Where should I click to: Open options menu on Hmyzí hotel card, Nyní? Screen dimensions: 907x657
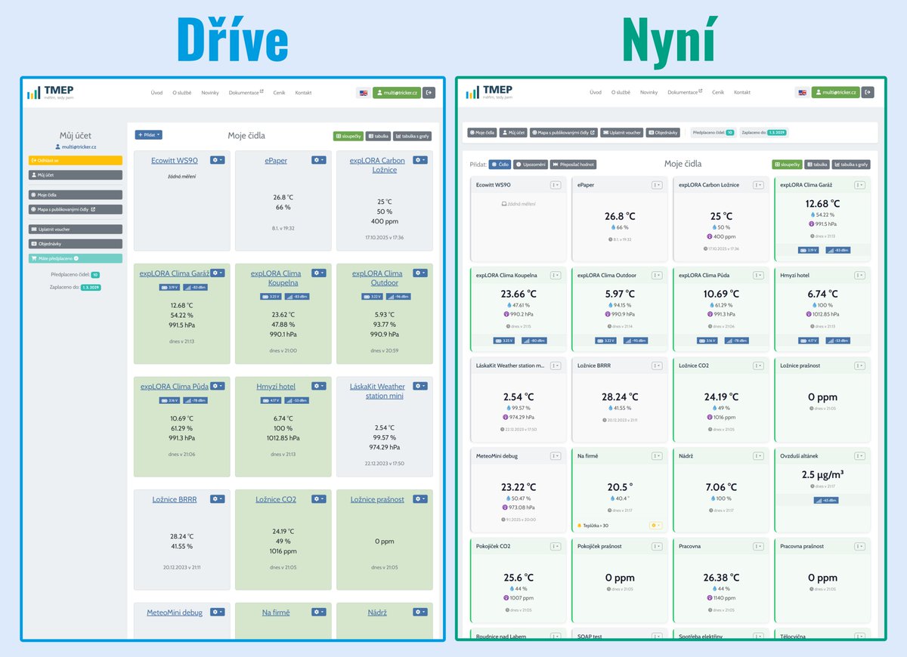pyautogui.click(x=859, y=275)
